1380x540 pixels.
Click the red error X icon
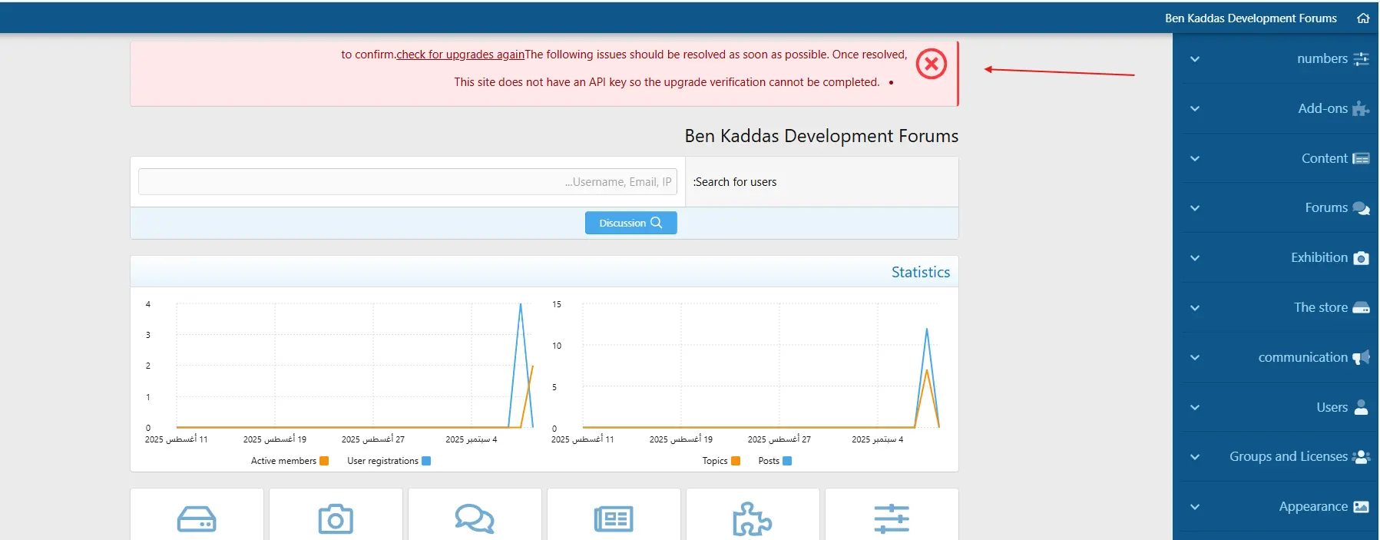[931, 65]
